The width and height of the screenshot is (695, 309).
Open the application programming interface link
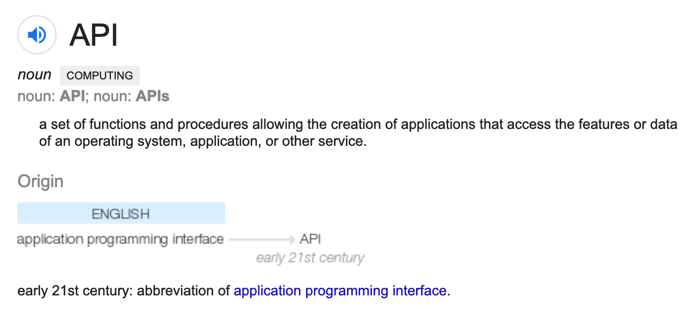(x=340, y=291)
